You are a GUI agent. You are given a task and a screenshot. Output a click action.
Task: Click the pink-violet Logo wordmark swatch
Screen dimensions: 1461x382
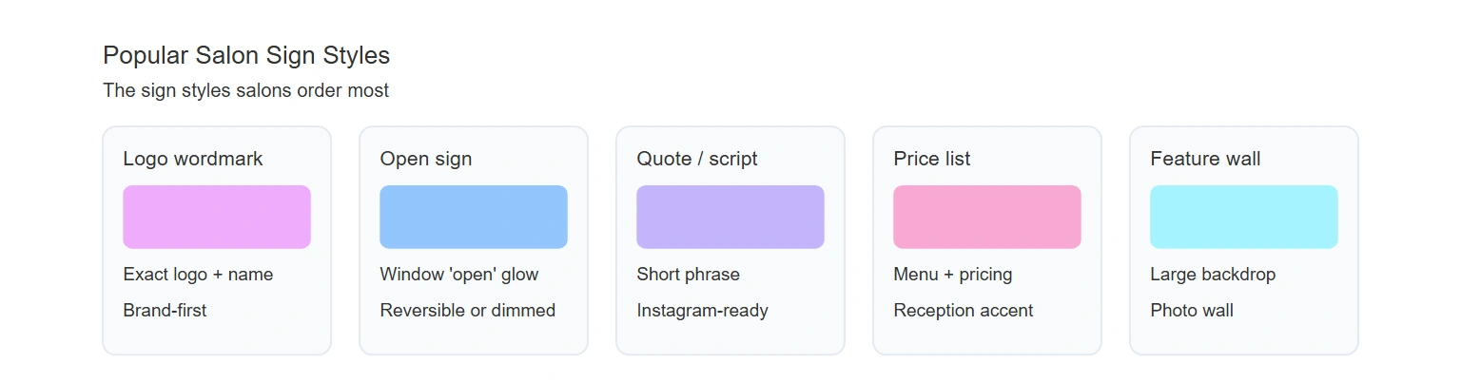pyautogui.click(x=217, y=217)
